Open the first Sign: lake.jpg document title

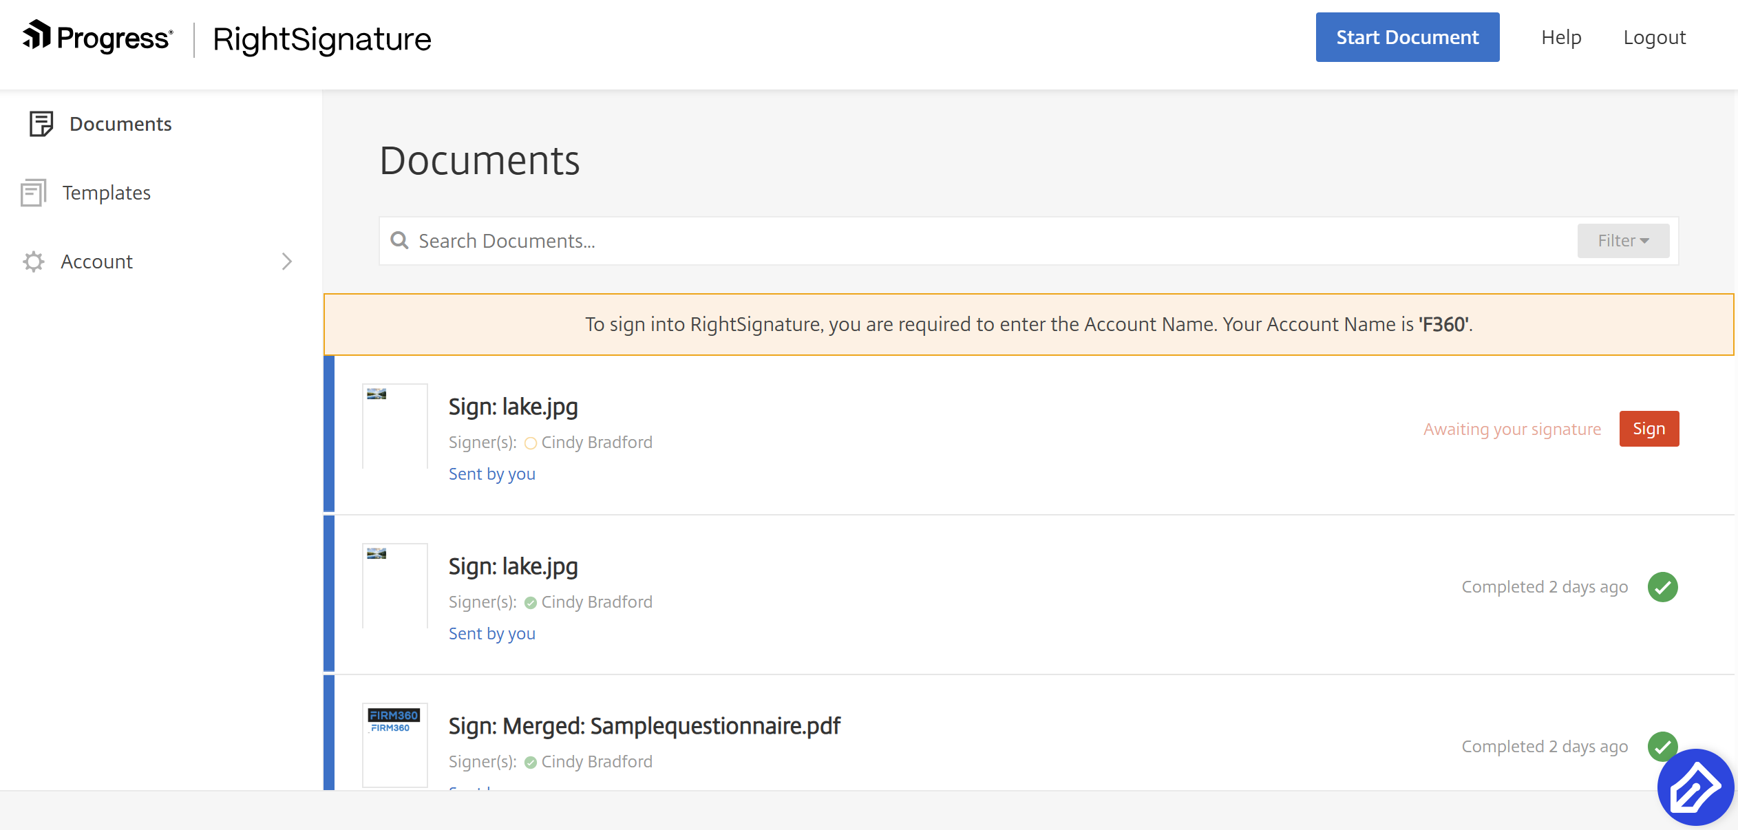pos(513,407)
